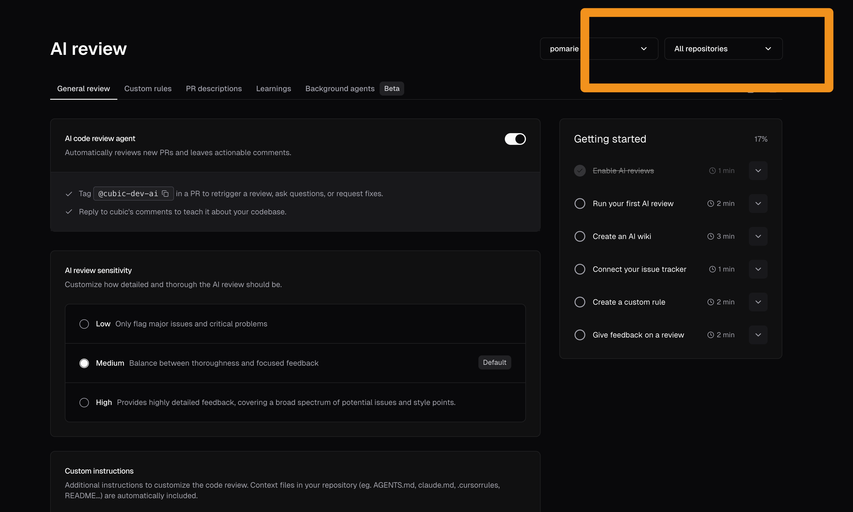Toggle off the AI code review agent
Screen dimensions: 853x512
(x=515, y=139)
